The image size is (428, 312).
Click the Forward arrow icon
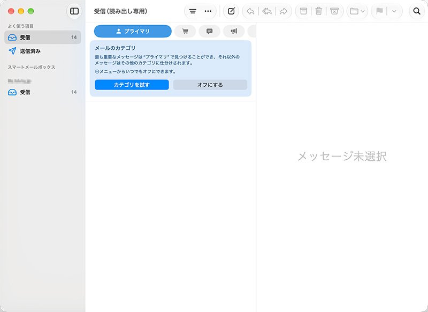click(284, 11)
